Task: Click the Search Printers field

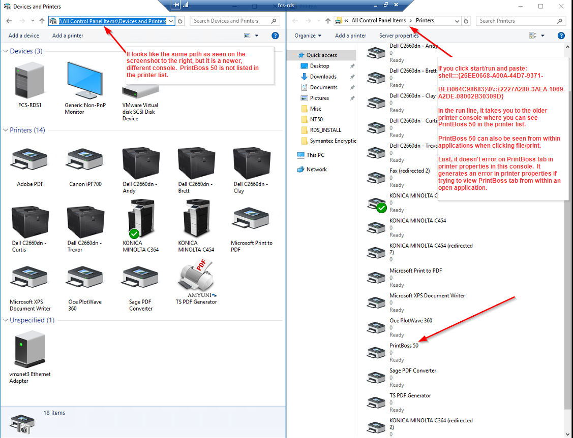Action: click(x=521, y=21)
